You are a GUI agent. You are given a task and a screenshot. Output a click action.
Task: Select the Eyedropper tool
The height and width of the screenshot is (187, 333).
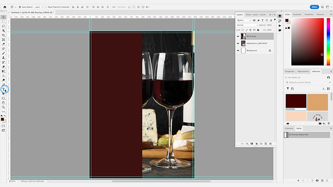(x=3, y=44)
